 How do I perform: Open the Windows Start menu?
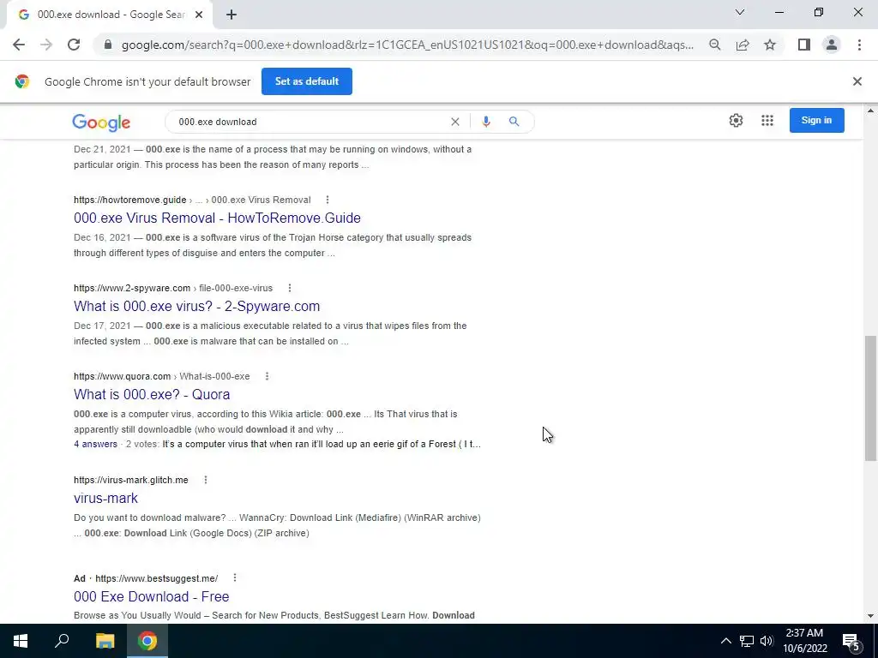click(21, 641)
